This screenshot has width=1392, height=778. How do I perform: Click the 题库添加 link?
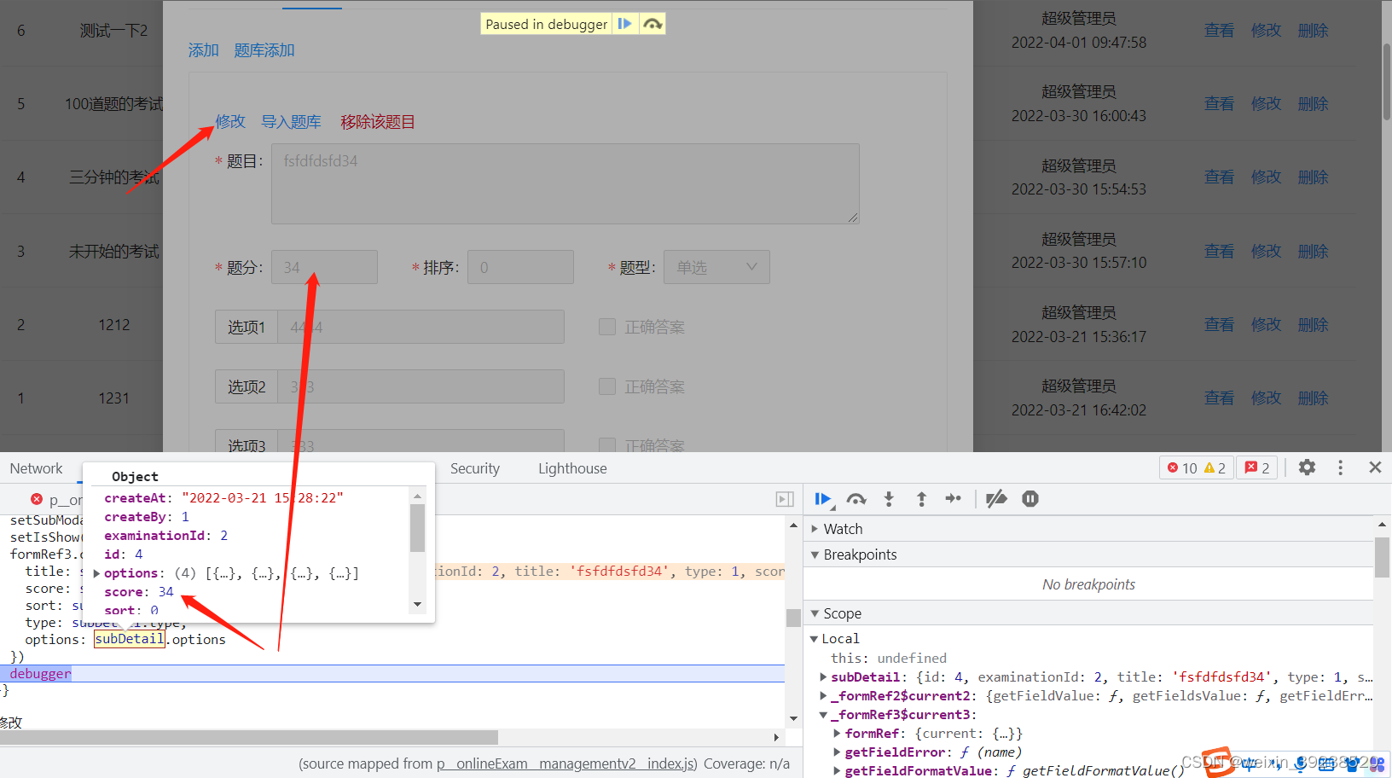coord(264,50)
